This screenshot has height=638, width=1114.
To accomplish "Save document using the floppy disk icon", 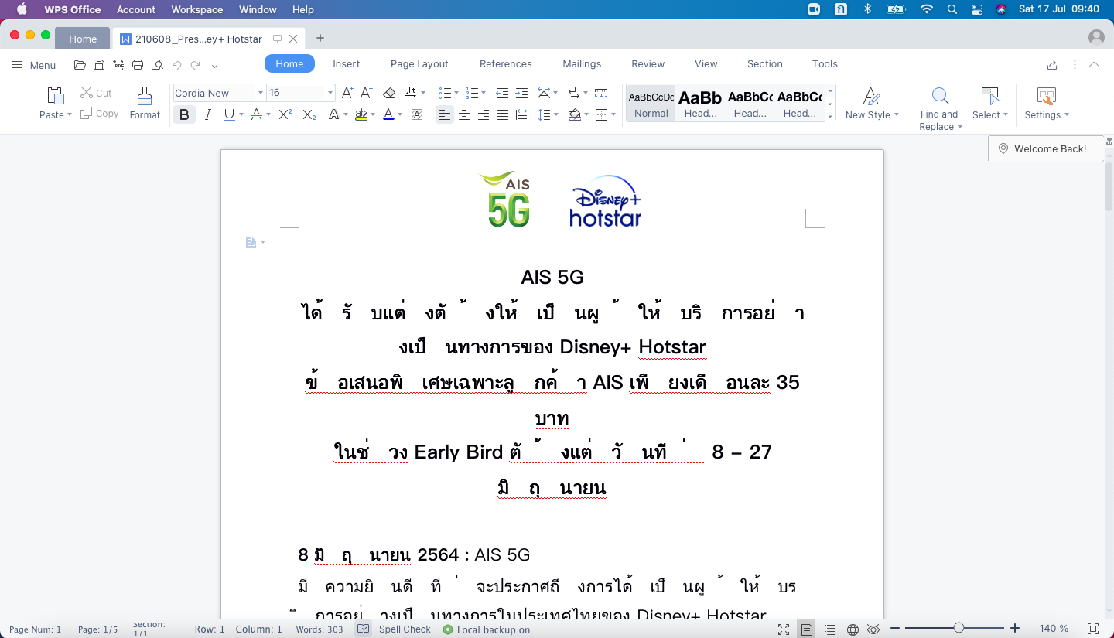I will pyautogui.click(x=99, y=65).
